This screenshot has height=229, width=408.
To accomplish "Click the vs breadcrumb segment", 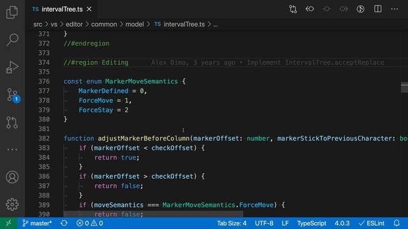I will pyautogui.click(x=54, y=24).
